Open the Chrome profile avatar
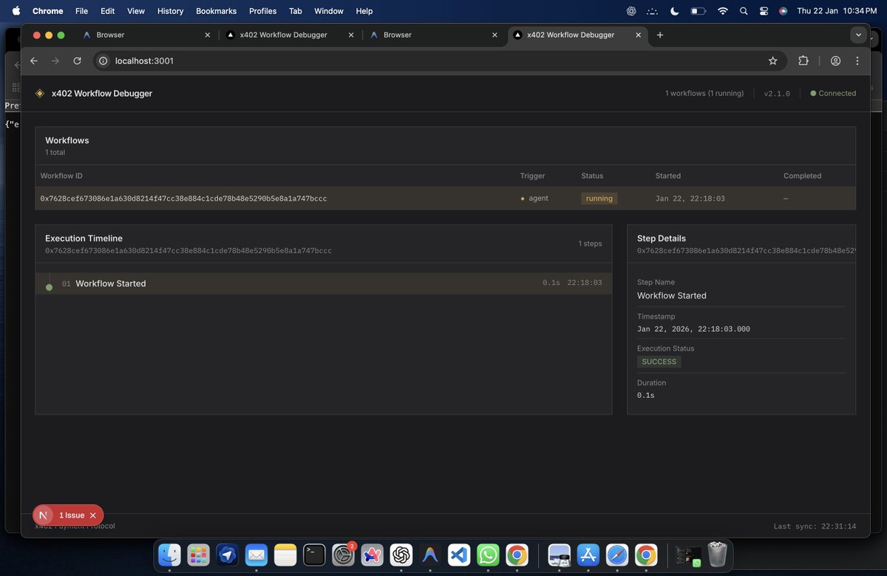This screenshot has height=576, width=887. pyautogui.click(x=836, y=61)
